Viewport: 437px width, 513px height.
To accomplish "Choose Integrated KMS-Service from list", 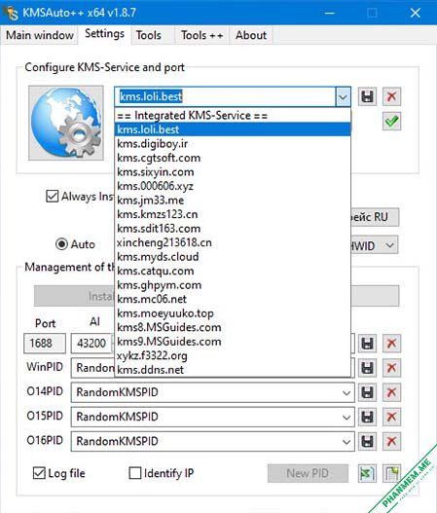I will [x=233, y=115].
